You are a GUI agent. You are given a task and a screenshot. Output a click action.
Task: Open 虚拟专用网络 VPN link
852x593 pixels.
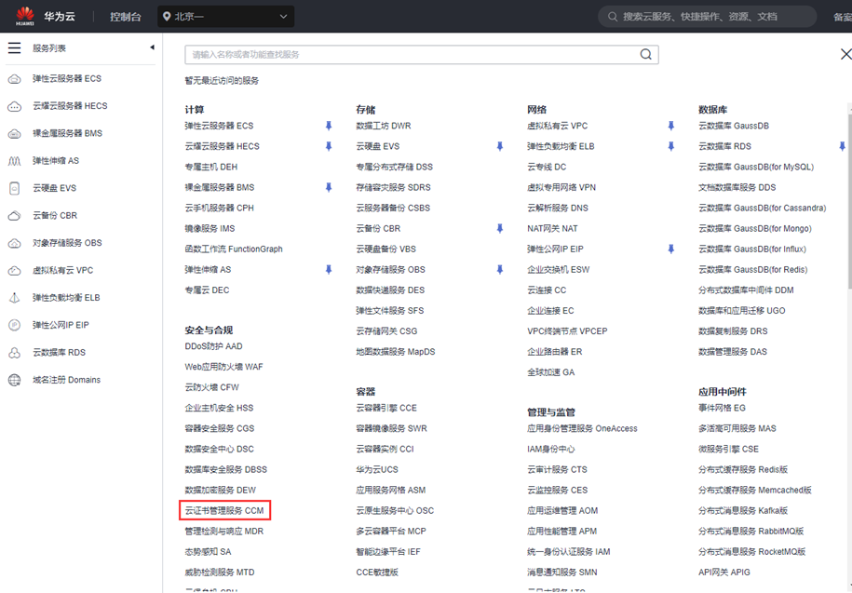click(561, 188)
